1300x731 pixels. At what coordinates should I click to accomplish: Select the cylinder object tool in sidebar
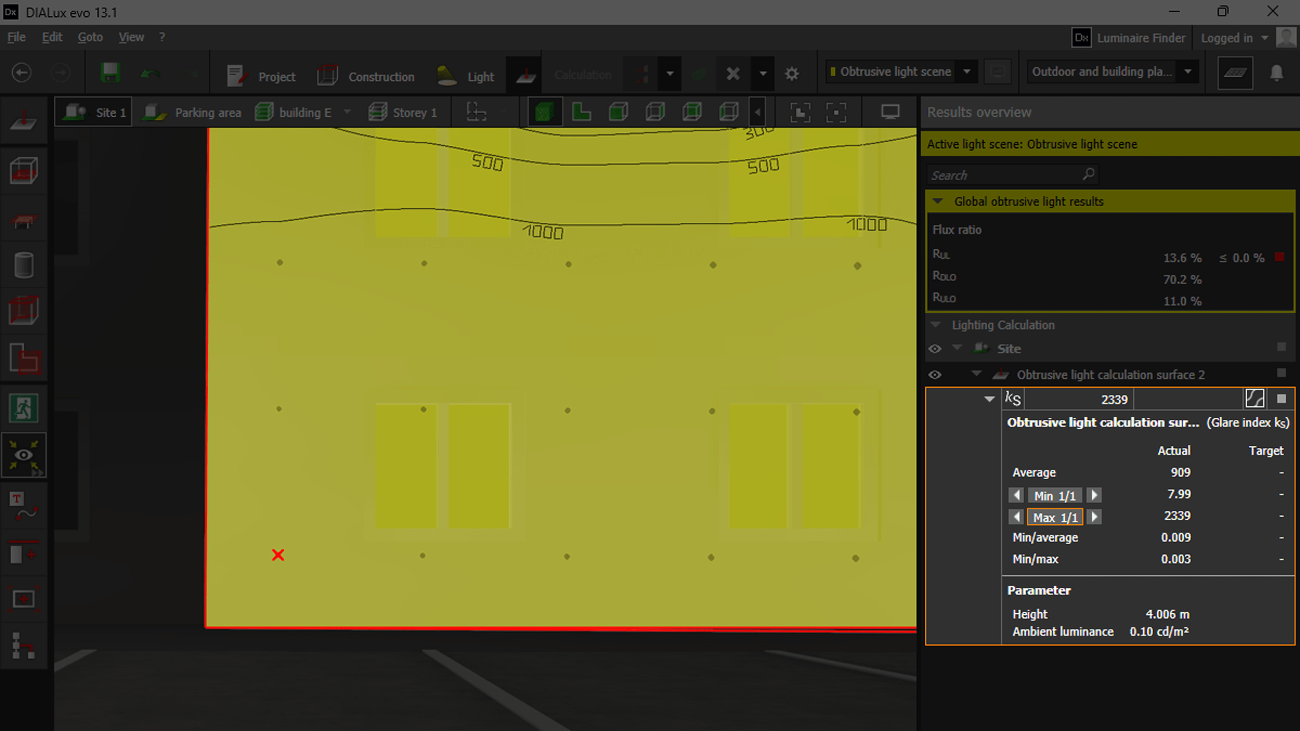(x=23, y=265)
